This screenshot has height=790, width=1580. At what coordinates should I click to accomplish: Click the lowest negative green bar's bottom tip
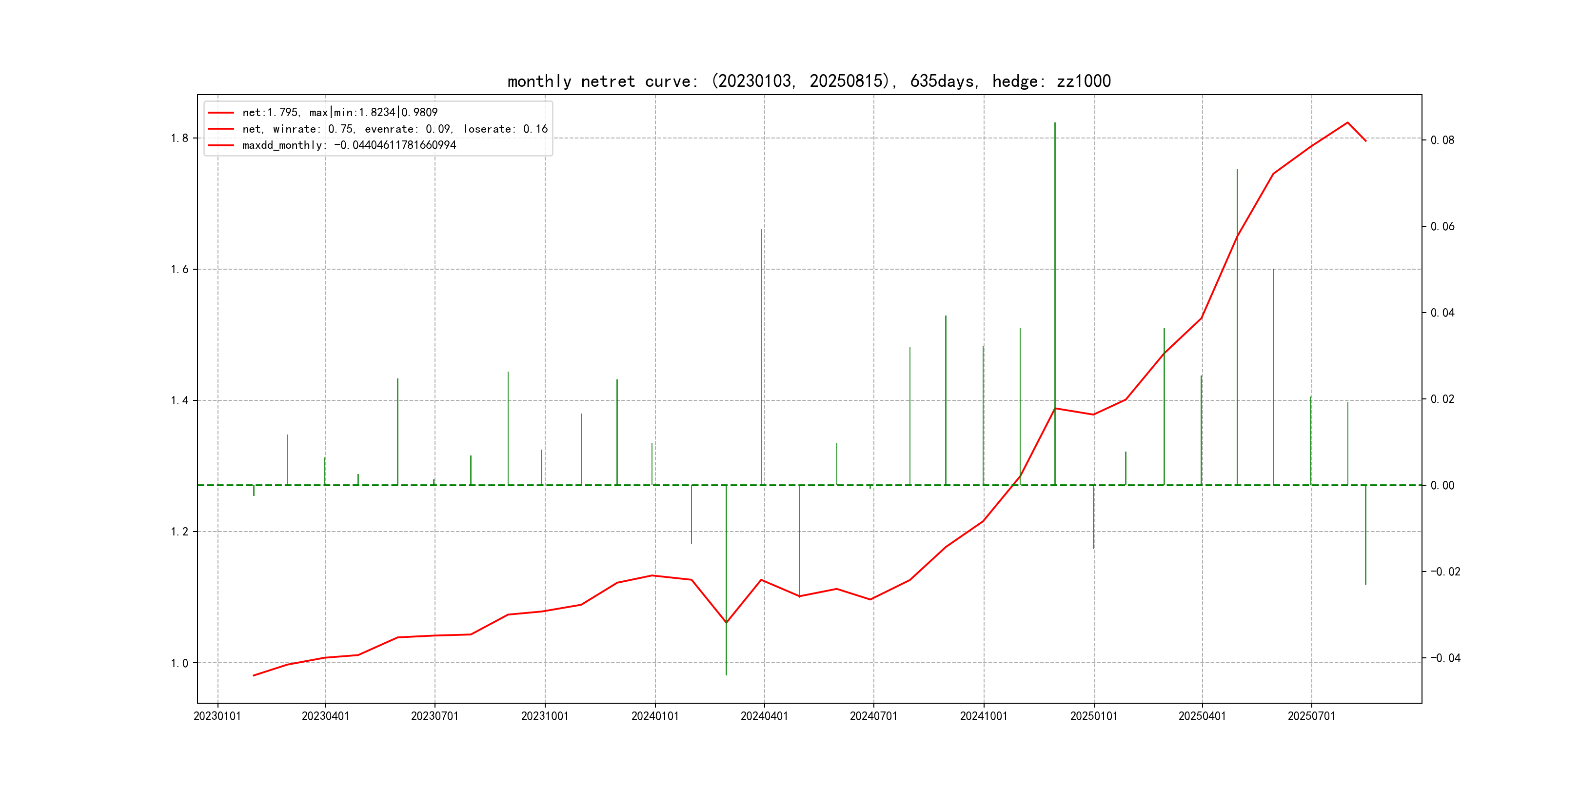[x=726, y=674]
